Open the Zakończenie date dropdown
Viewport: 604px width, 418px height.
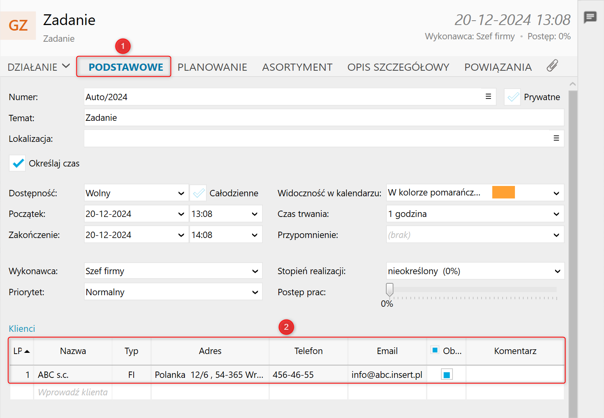tap(136, 235)
